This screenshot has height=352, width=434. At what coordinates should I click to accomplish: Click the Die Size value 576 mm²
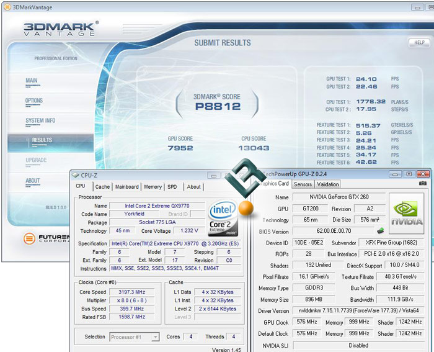(370, 220)
